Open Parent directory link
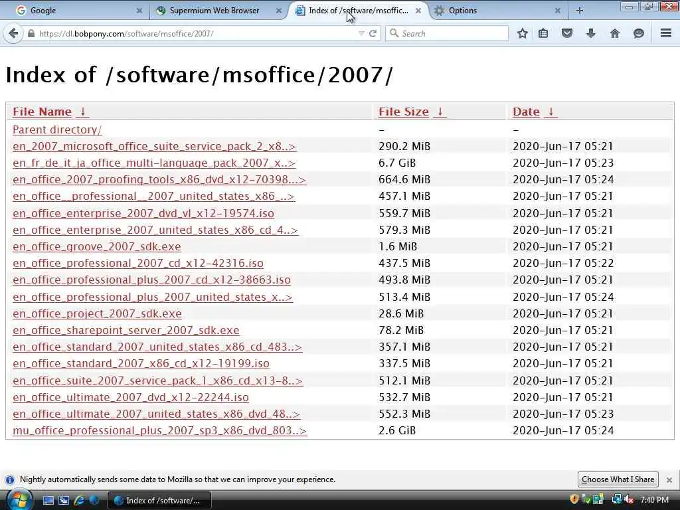This screenshot has height=510, width=680. click(57, 129)
